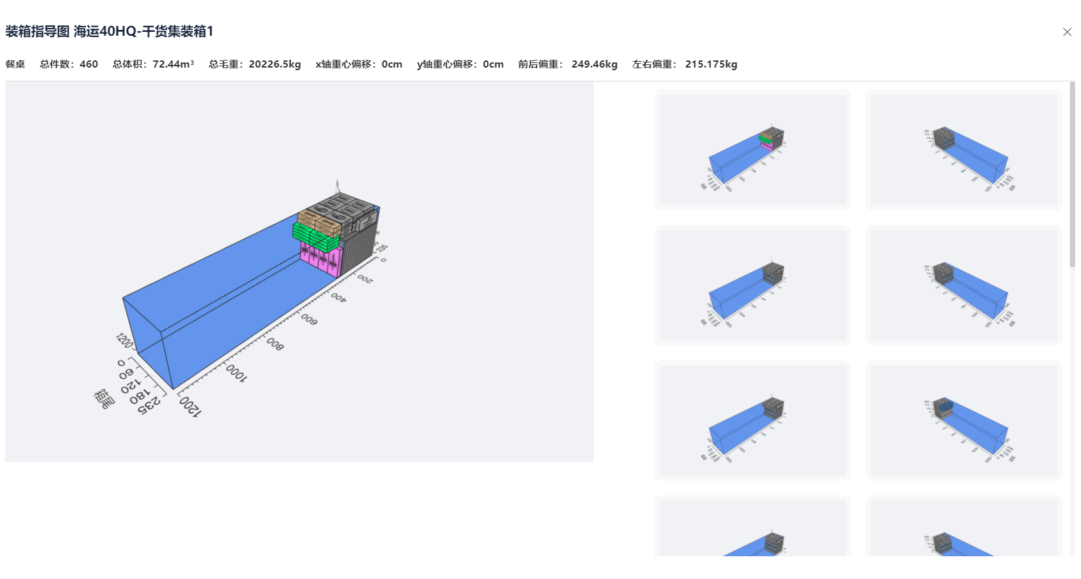Close the packing guide dialog
This screenshot has width=1081, height=579.
click(1067, 32)
